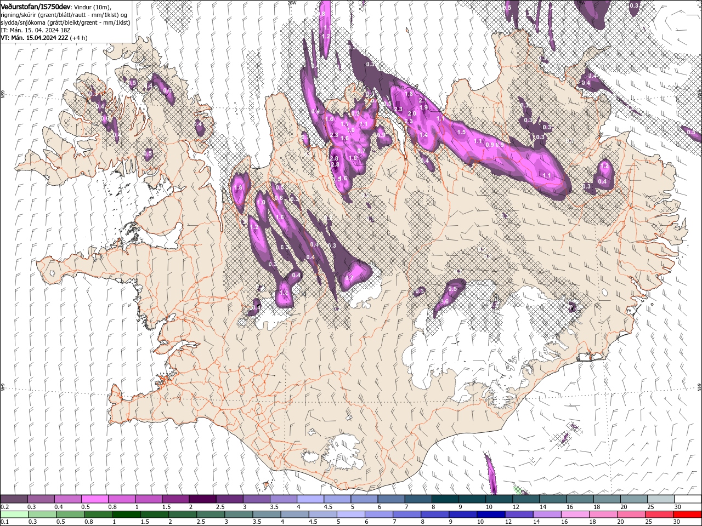
Task: Click the violet swatch labeled 12 in lower scale
Action: (519, 514)
